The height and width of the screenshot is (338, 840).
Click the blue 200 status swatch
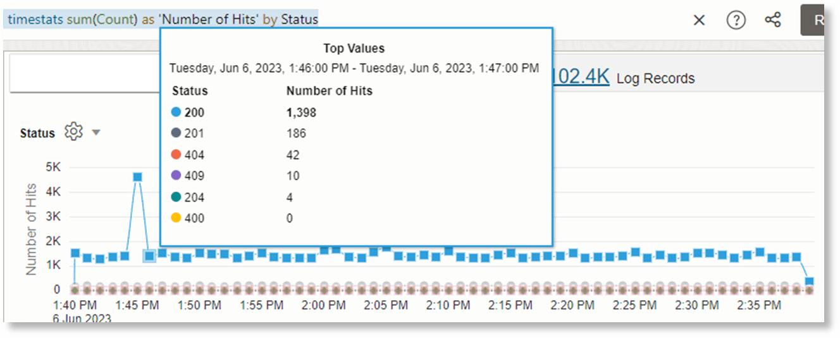[176, 113]
